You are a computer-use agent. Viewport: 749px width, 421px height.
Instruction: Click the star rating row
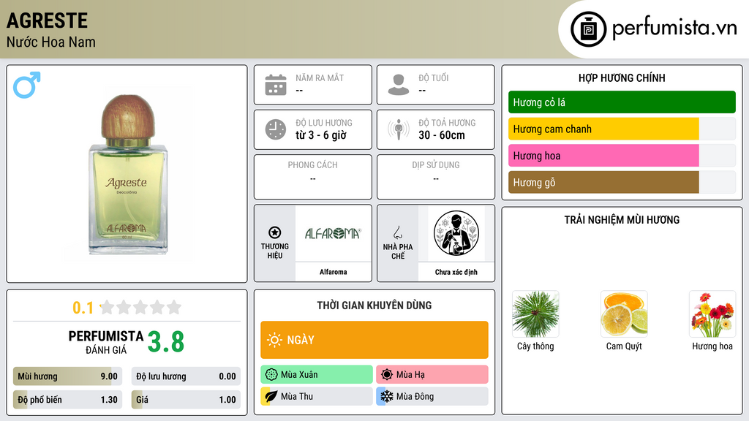click(140, 307)
